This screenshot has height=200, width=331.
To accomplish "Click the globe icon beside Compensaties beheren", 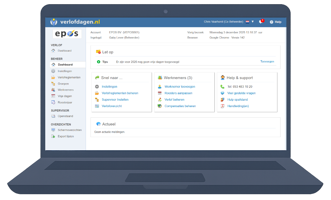I will point(160,106).
